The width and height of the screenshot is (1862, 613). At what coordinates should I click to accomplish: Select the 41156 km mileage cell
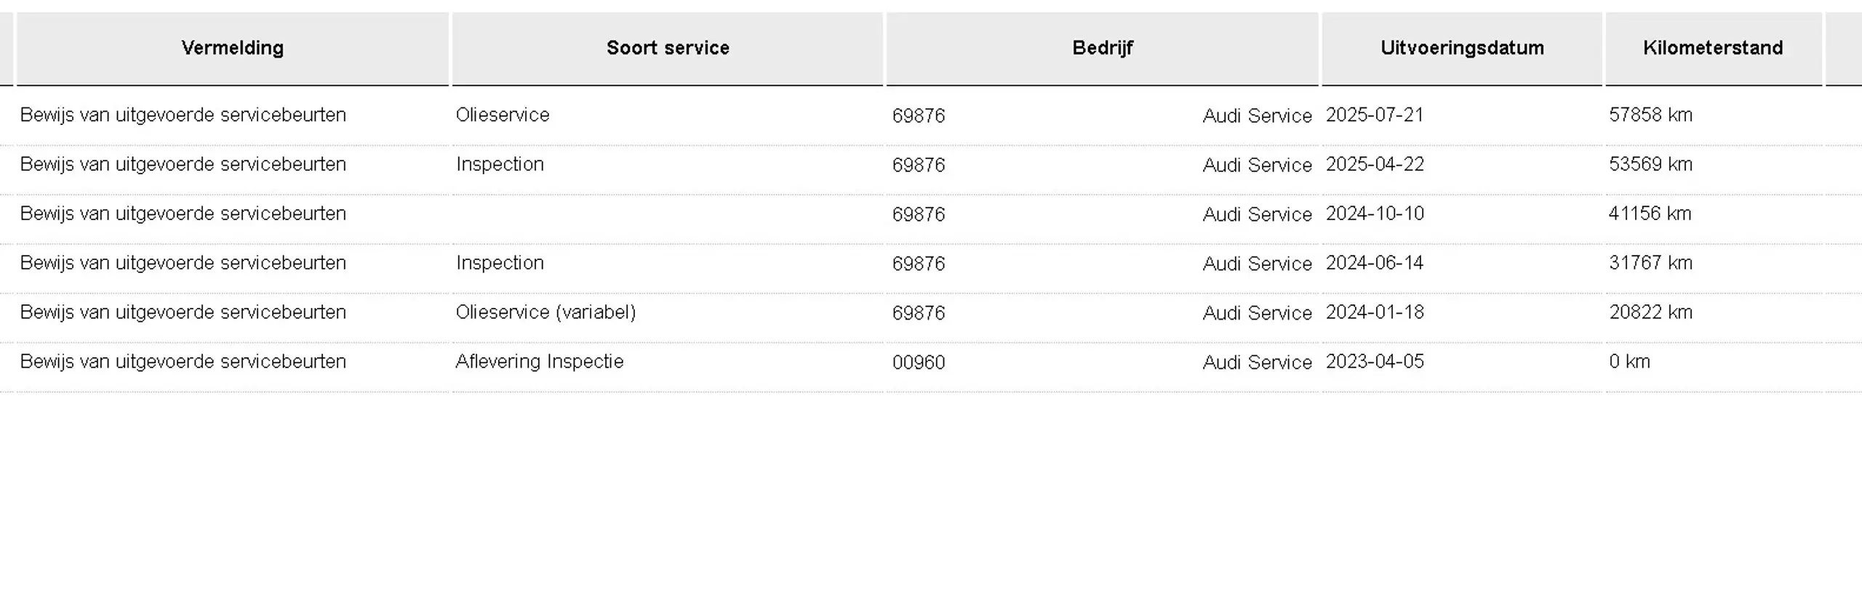tap(1713, 214)
